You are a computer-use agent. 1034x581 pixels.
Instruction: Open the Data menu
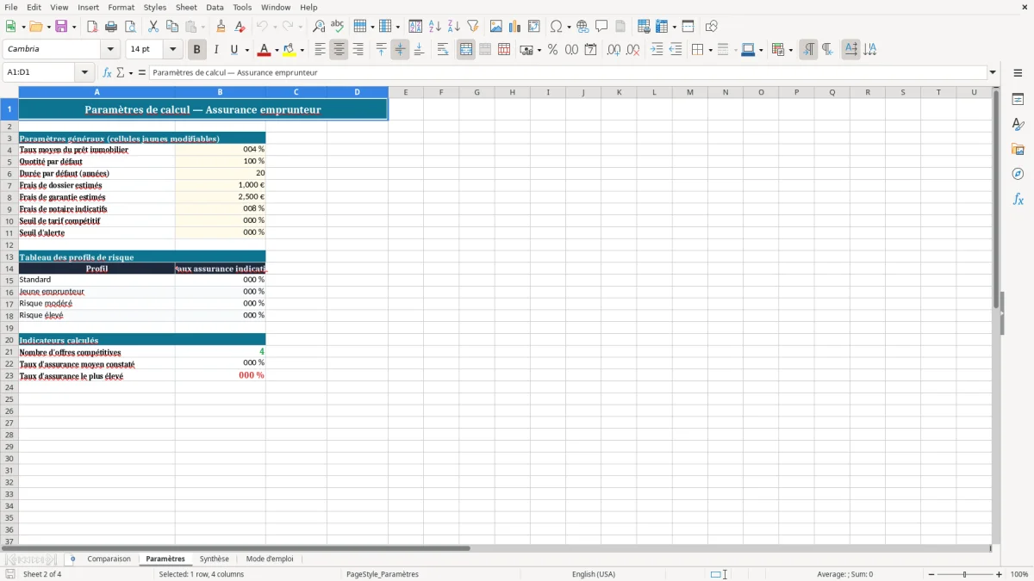tap(215, 7)
